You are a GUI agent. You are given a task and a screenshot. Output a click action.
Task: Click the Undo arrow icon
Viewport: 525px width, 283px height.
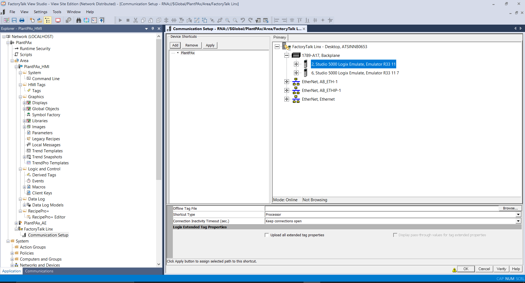243,20
